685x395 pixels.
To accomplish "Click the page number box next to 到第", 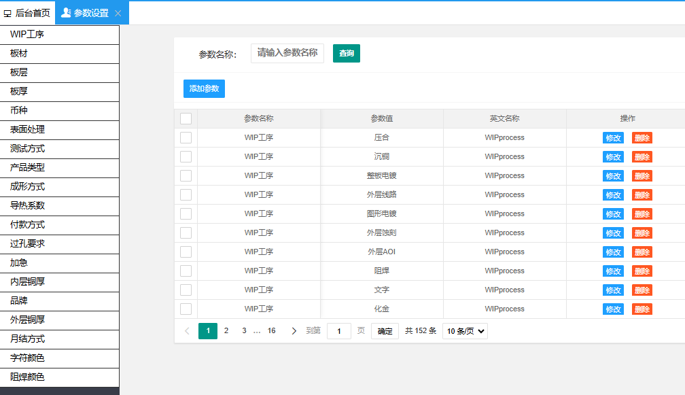I will point(338,331).
